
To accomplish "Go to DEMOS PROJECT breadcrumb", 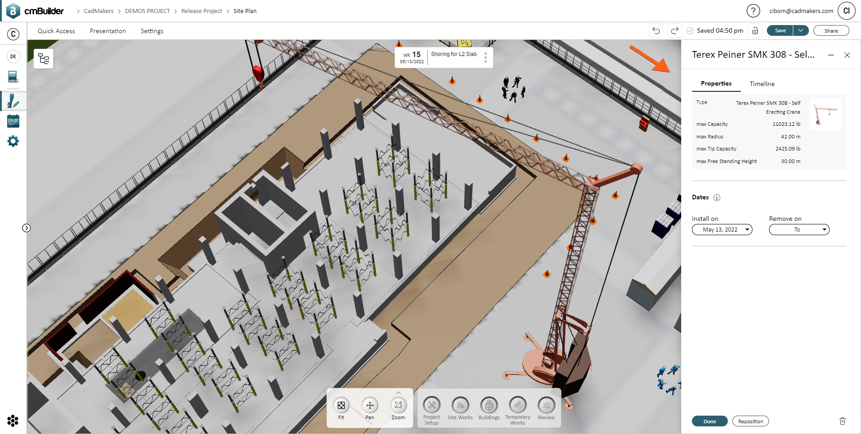I will [x=148, y=11].
